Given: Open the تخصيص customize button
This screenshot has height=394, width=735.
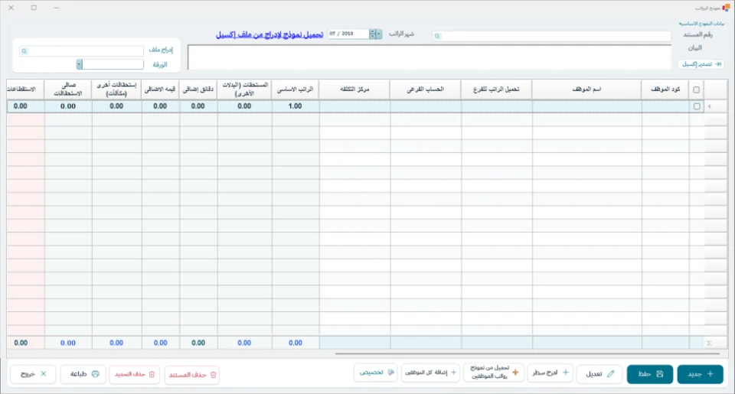Looking at the screenshot, I should point(376,373).
